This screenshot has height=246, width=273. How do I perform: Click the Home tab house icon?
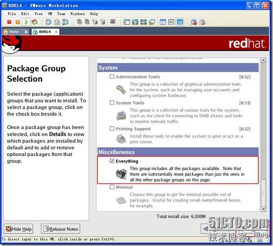[6, 32]
